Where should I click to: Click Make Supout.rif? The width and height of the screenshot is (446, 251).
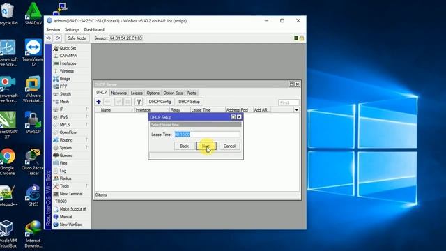click(x=72, y=209)
